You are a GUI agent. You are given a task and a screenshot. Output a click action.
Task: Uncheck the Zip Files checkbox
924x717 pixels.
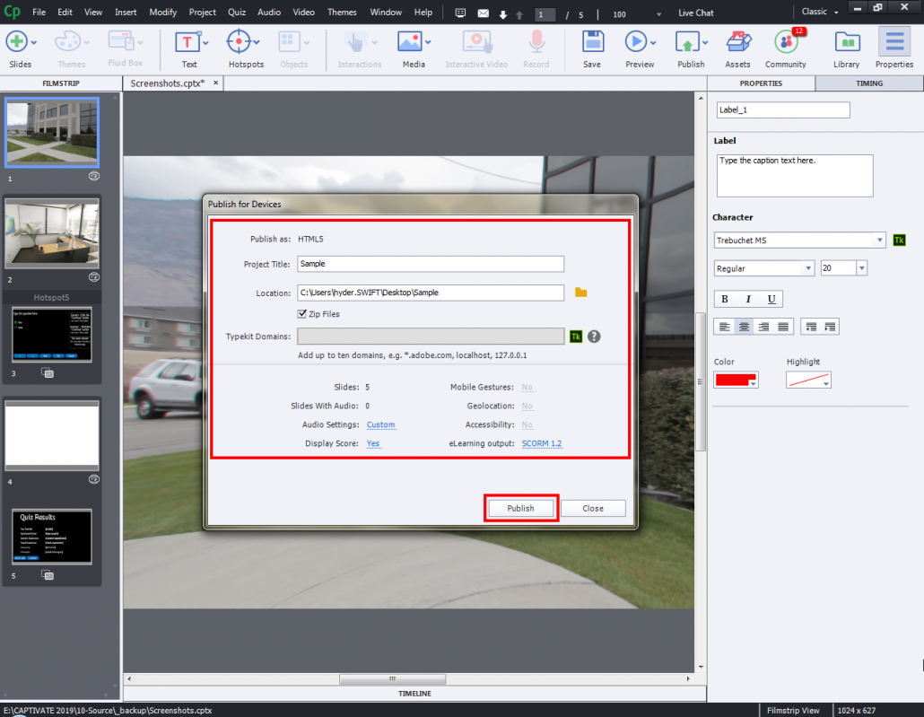click(x=302, y=313)
